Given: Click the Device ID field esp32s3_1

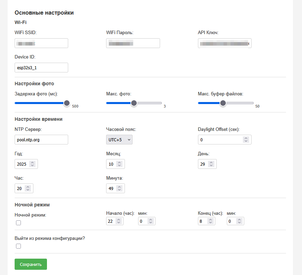Looking at the screenshot, I should pyautogui.click(x=41, y=68).
